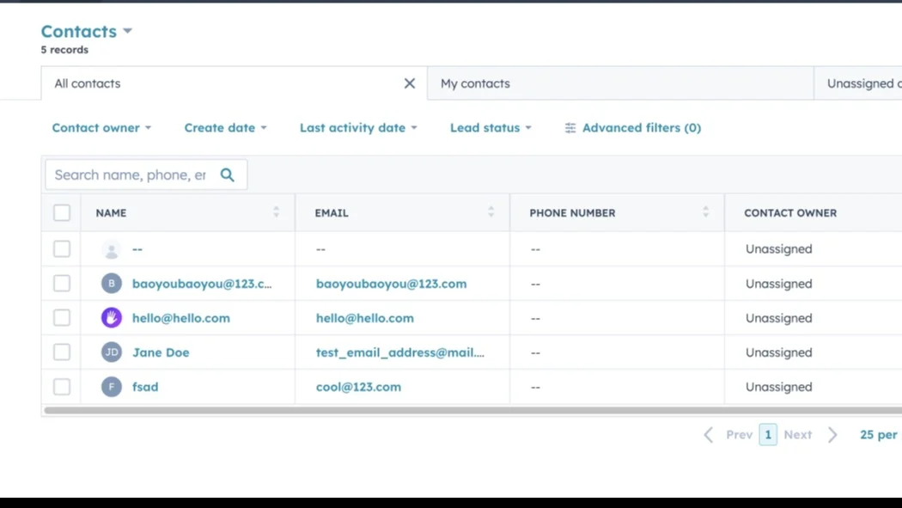Sort by Email column arrows
Viewport: 902px width, 508px height.
tap(491, 212)
